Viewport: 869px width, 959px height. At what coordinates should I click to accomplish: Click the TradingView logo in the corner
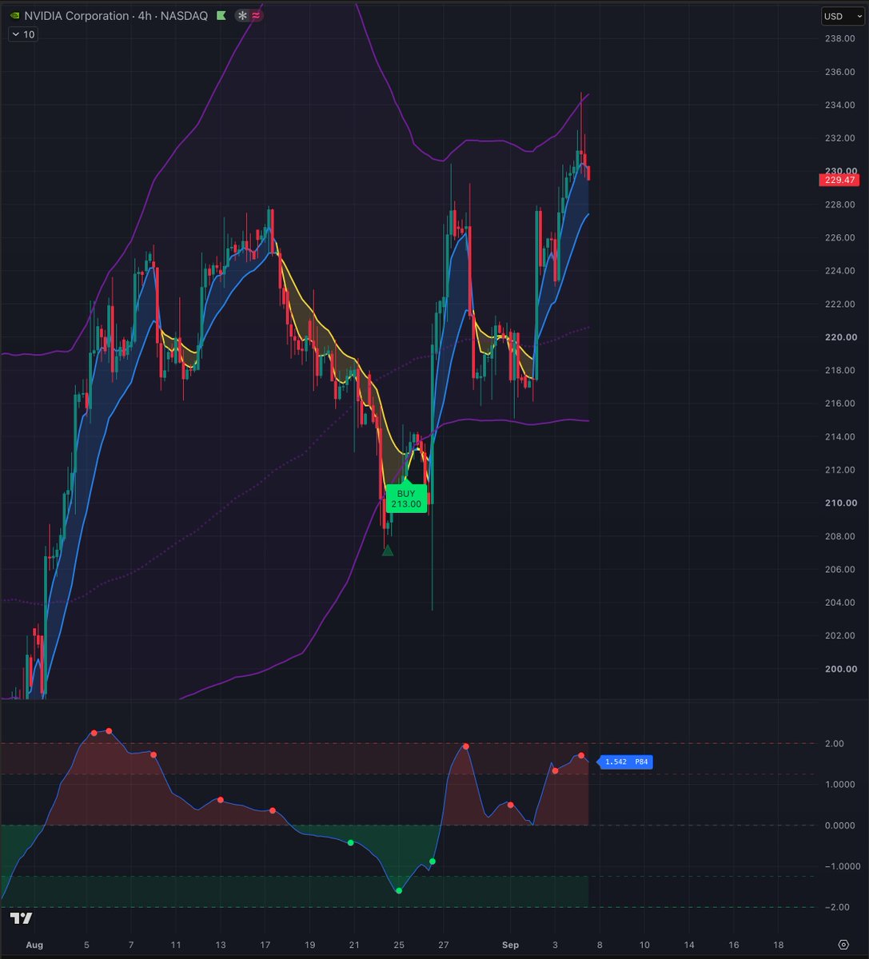tap(22, 919)
